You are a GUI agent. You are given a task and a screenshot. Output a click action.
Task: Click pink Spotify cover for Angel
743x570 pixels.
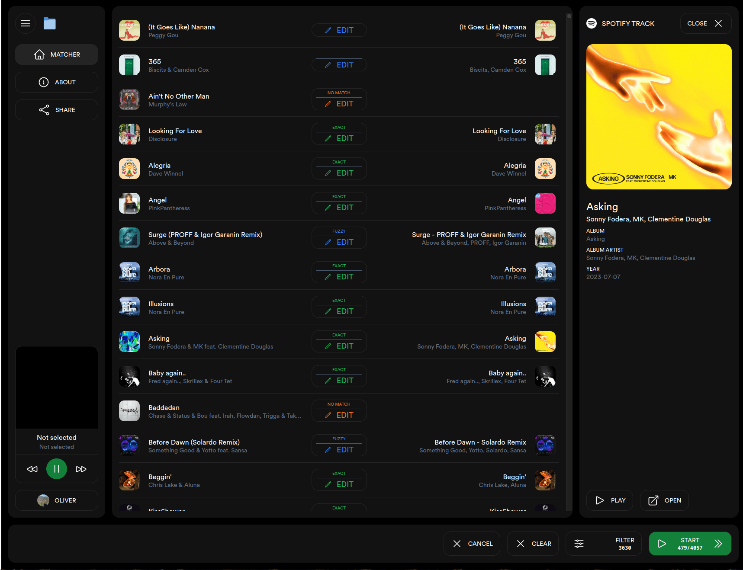(x=545, y=203)
